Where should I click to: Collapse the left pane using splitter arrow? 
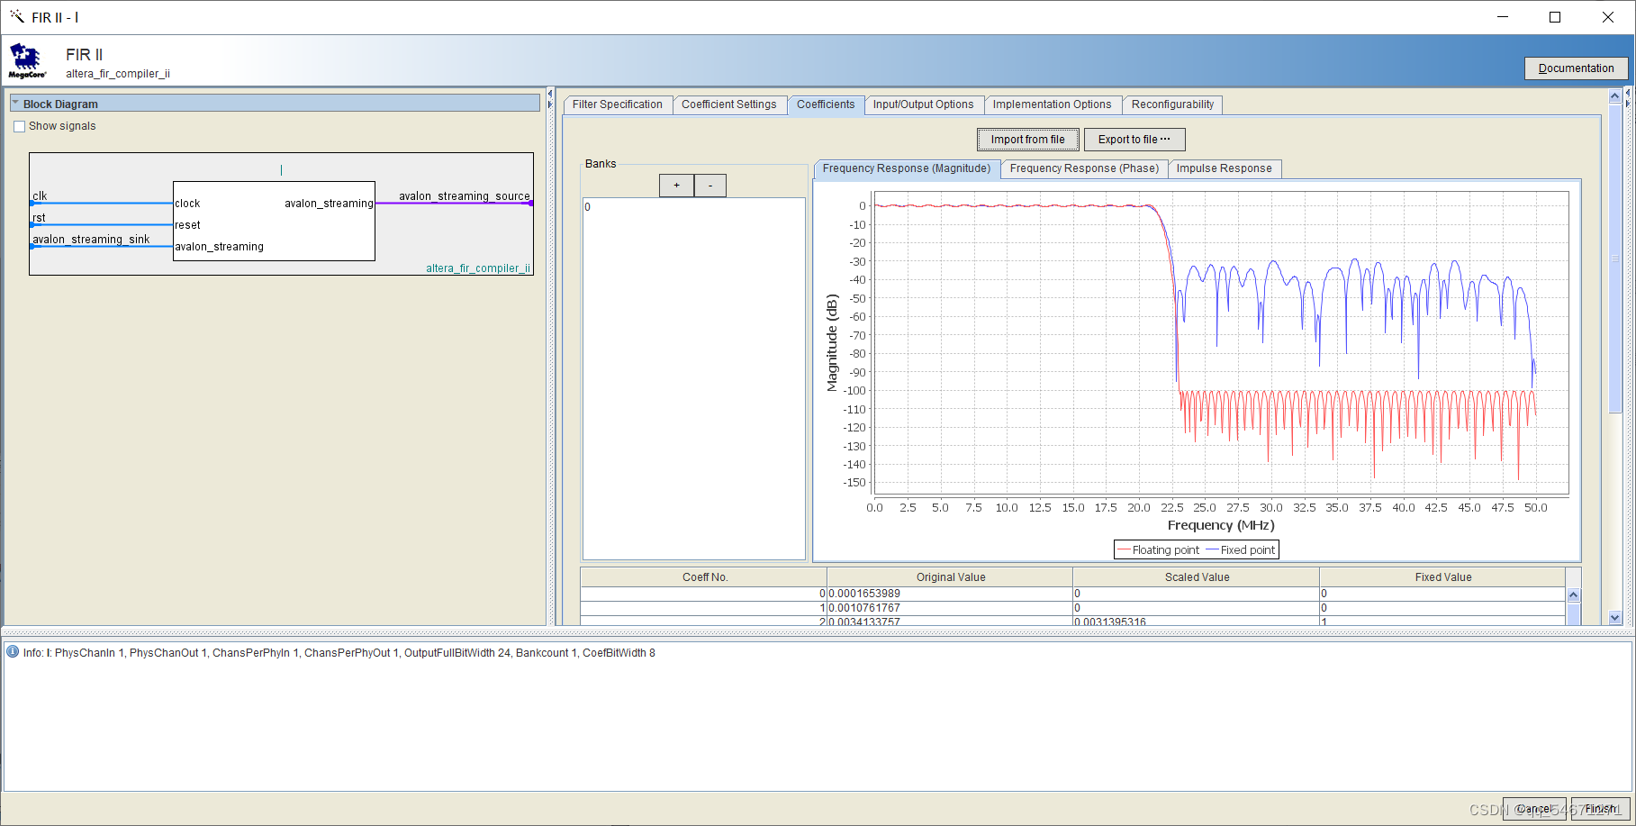(x=550, y=94)
